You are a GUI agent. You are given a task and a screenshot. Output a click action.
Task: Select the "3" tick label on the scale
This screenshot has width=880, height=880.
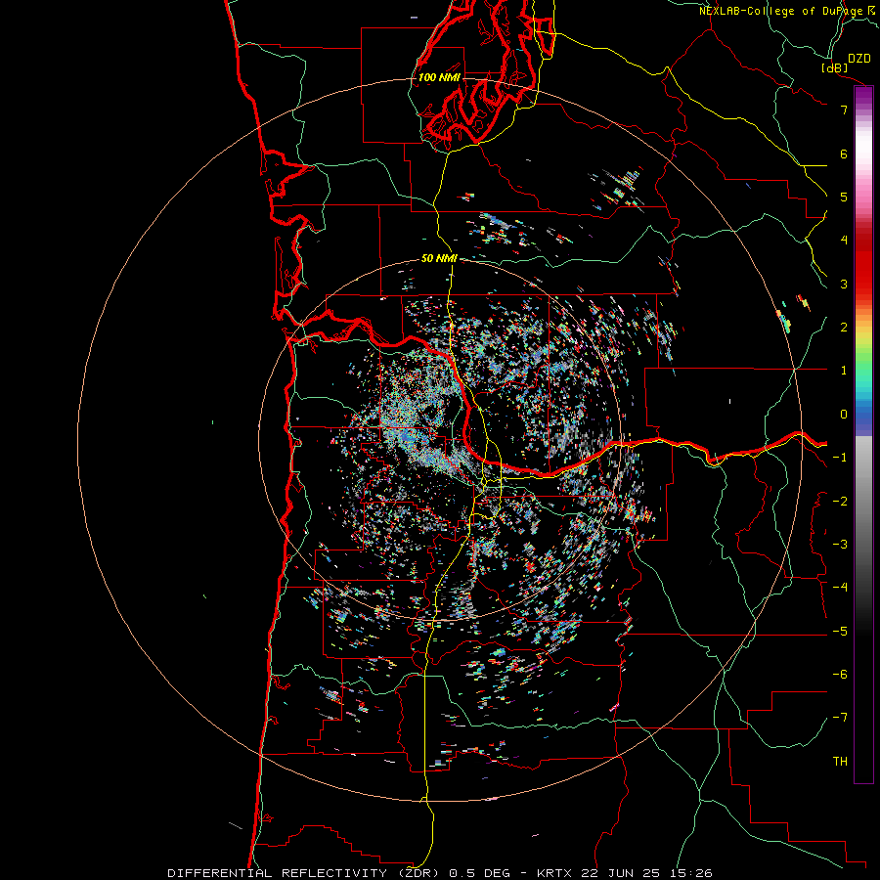click(x=844, y=284)
